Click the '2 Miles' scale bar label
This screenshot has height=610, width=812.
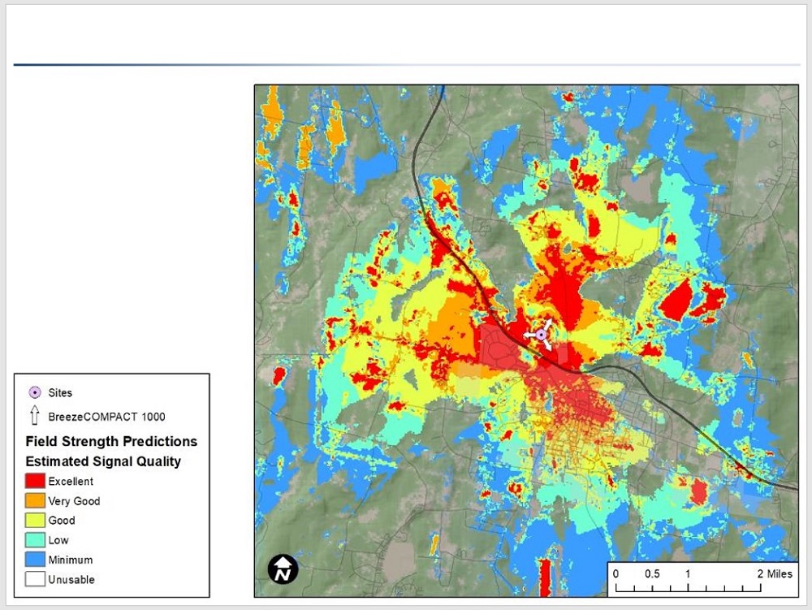(x=775, y=573)
